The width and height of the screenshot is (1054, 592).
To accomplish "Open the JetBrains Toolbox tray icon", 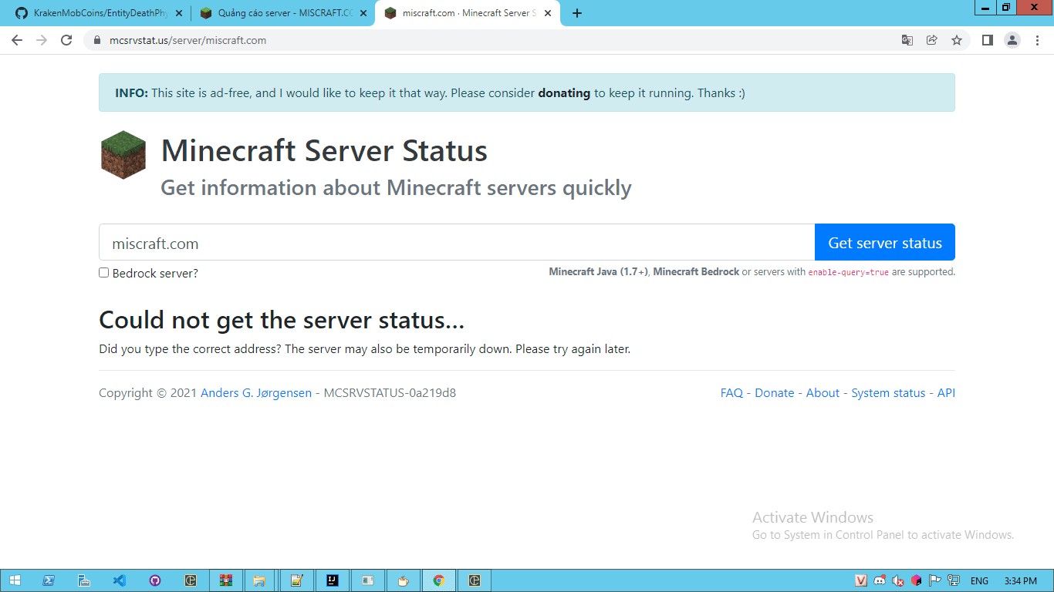I will (916, 580).
